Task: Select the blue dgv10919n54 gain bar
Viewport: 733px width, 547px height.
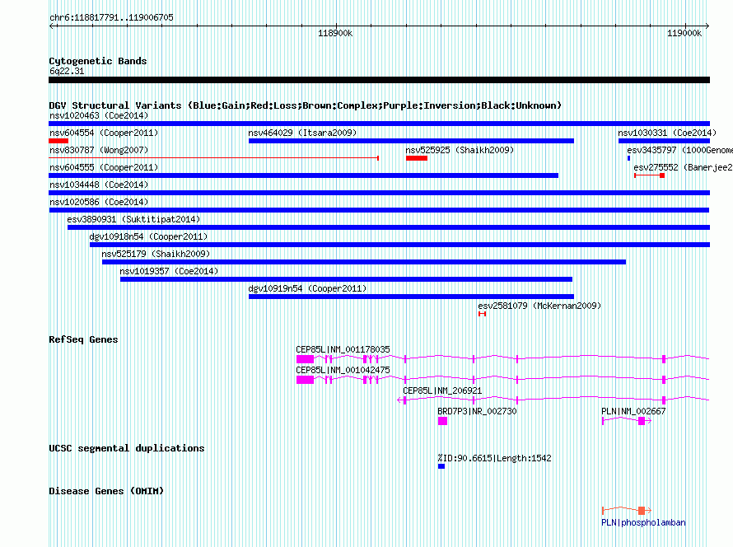Action: click(411, 297)
